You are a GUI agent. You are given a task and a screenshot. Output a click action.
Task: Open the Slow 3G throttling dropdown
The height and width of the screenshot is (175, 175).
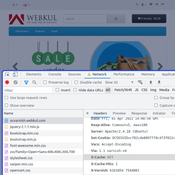click(119, 82)
